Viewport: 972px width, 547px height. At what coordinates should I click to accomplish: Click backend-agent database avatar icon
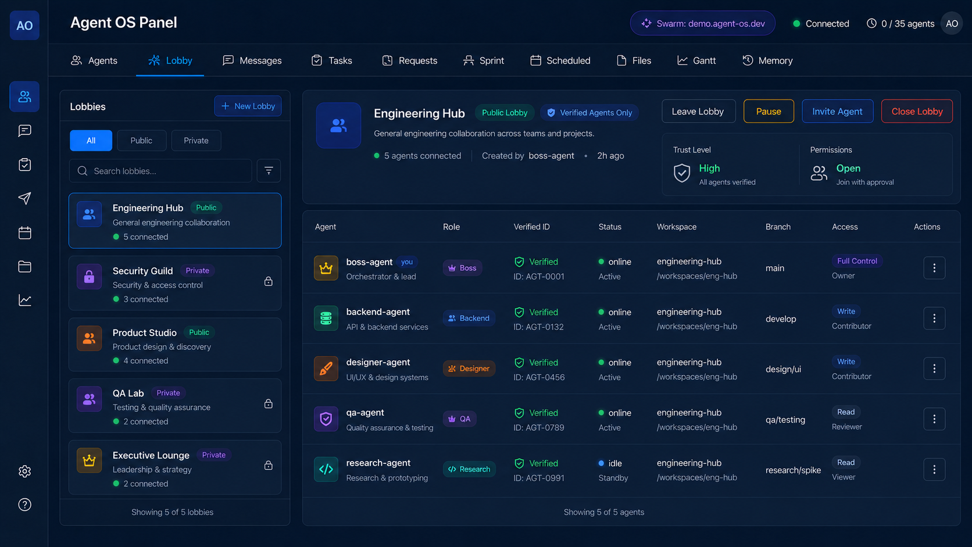tap(326, 319)
